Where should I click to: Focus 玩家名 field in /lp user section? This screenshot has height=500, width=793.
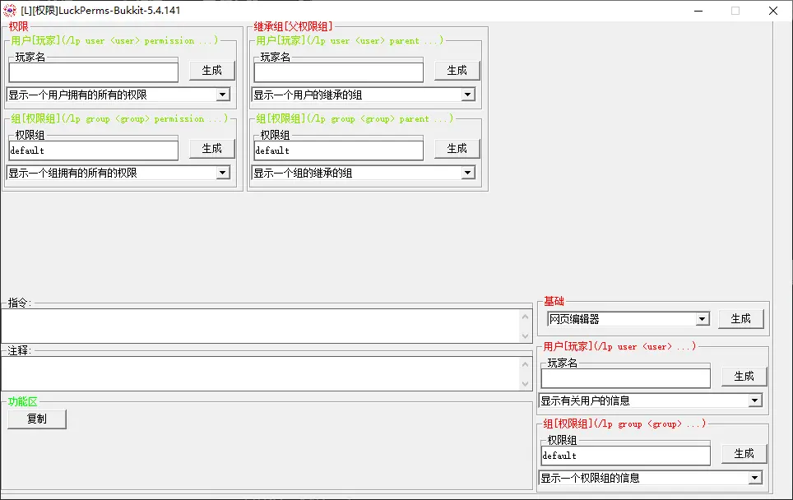tap(626, 378)
